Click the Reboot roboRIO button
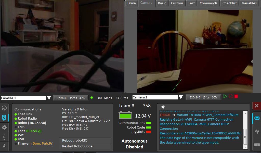This screenshot has width=261, height=153. click(85, 140)
